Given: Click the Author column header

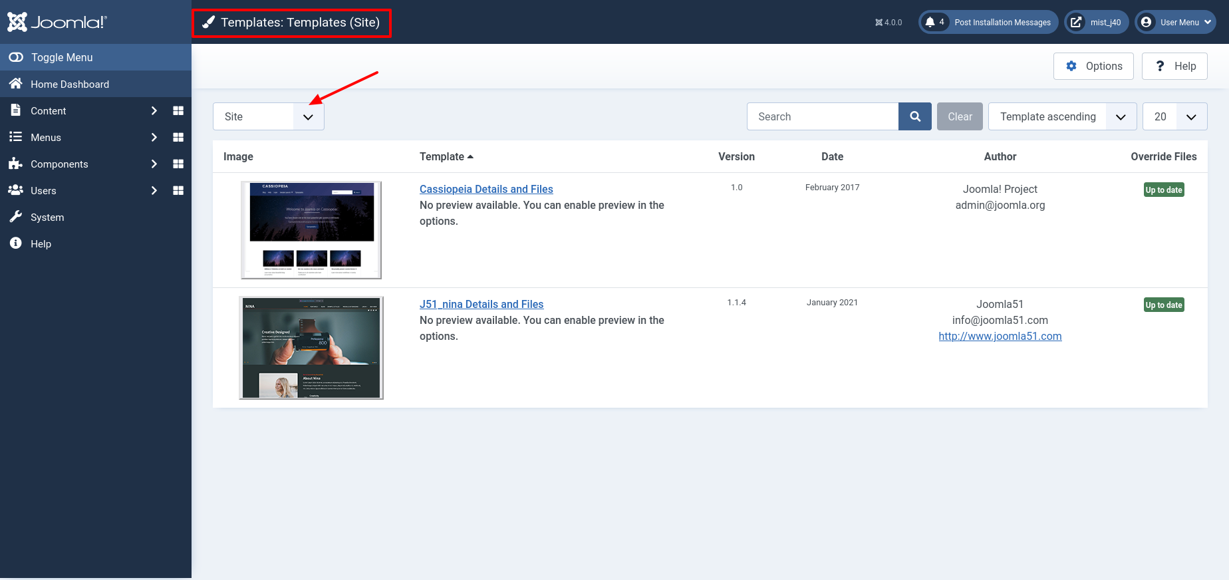Looking at the screenshot, I should click(x=1000, y=156).
